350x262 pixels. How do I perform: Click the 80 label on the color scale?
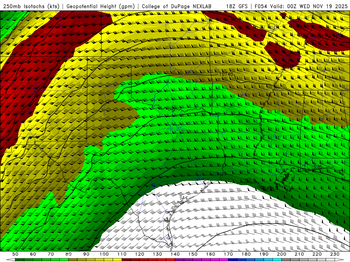[x=69, y=254]
